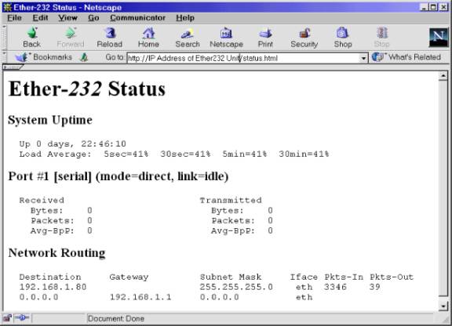Click the Stop loading button
452x326 pixels.
coord(381,38)
